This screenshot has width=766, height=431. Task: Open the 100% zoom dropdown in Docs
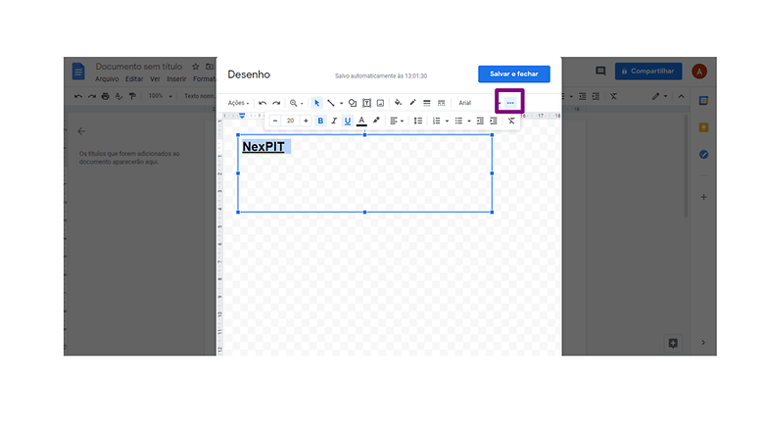pos(161,96)
